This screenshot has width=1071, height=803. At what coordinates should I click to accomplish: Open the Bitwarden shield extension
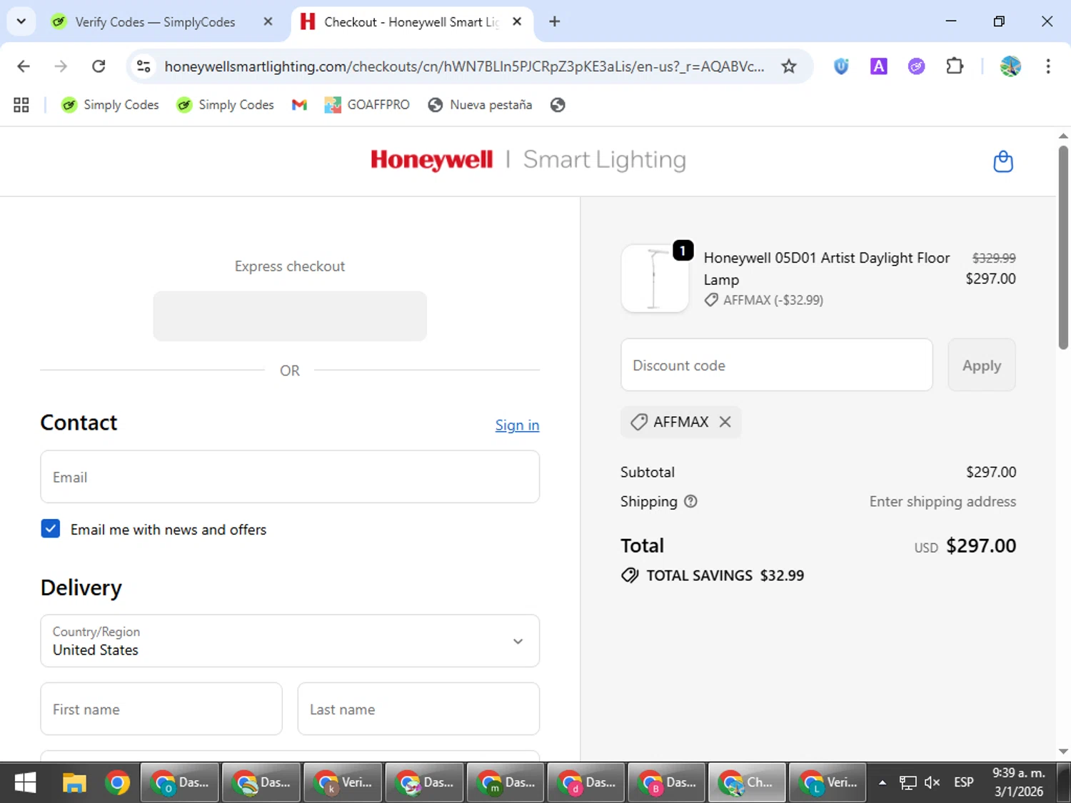pos(841,66)
